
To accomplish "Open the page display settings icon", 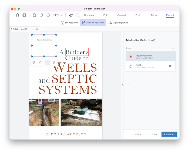I will [35, 15].
